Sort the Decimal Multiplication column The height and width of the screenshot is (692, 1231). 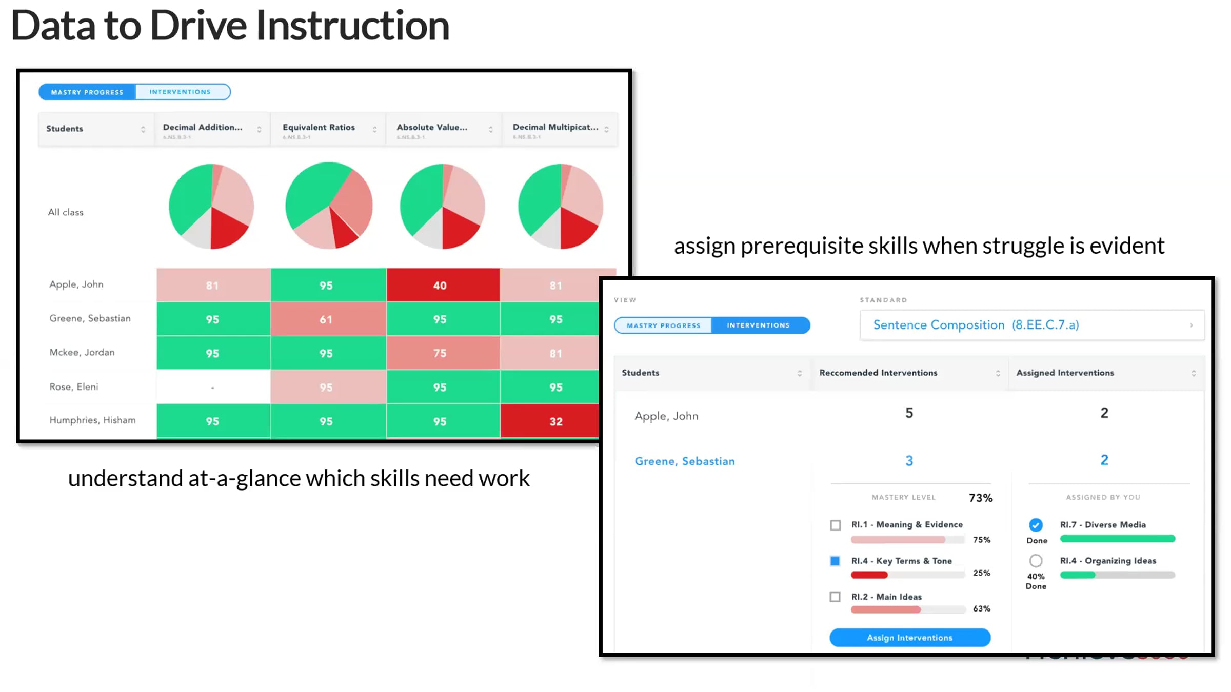pyautogui.click(x=607, y=130)
